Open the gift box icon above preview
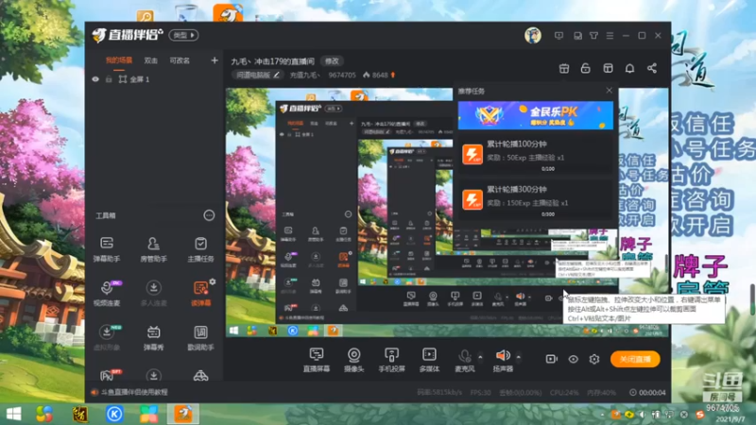Viewport: 756px width, 425px height. (x=563, y=68)
